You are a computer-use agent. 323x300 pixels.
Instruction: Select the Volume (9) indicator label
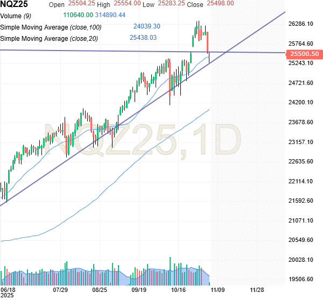(x=16, y=16)
